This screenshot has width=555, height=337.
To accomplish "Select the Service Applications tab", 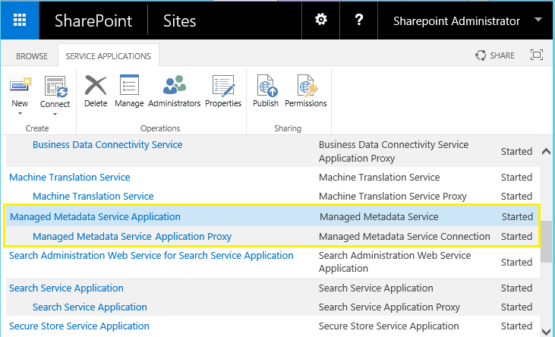I will 108,56.
